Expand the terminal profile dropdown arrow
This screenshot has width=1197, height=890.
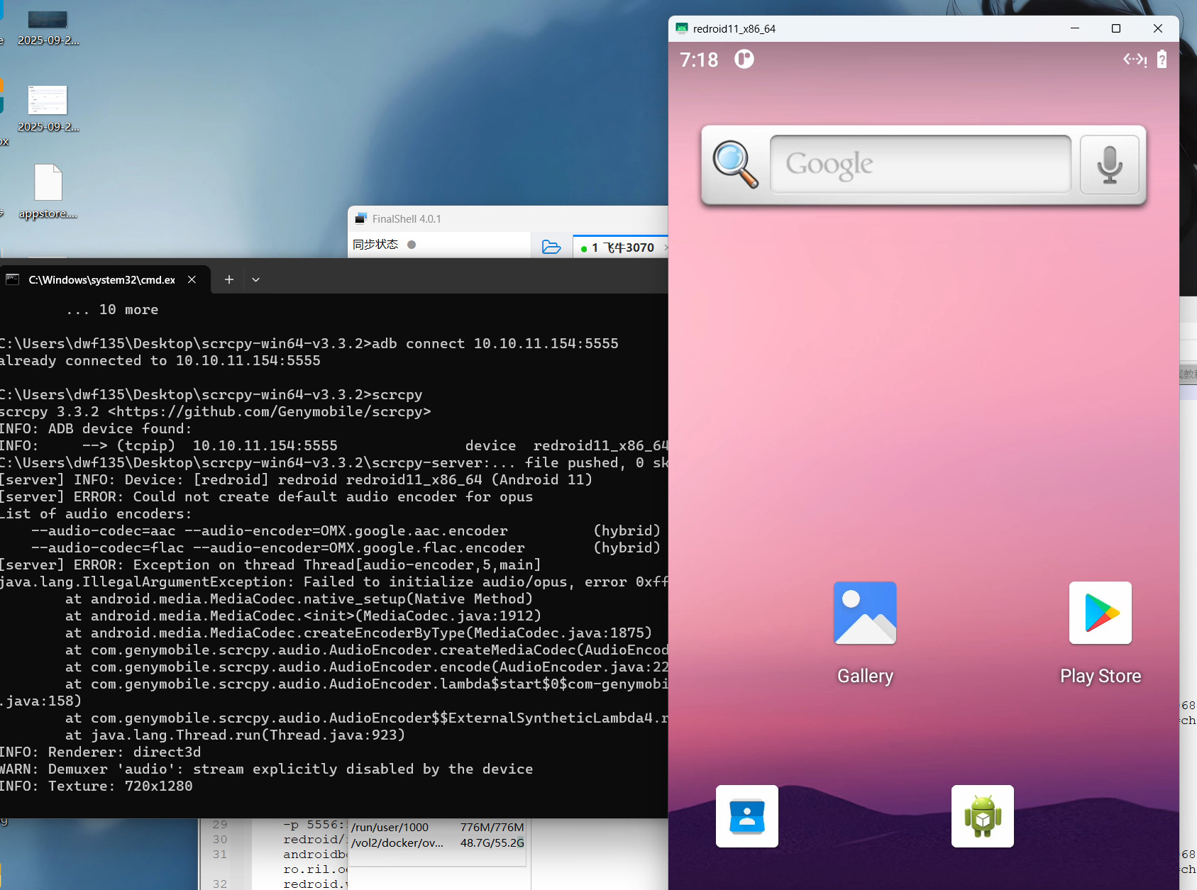click(x=256, y=280)
